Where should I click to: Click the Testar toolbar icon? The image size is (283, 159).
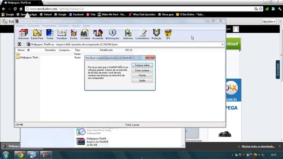click(x=50, y=34)
